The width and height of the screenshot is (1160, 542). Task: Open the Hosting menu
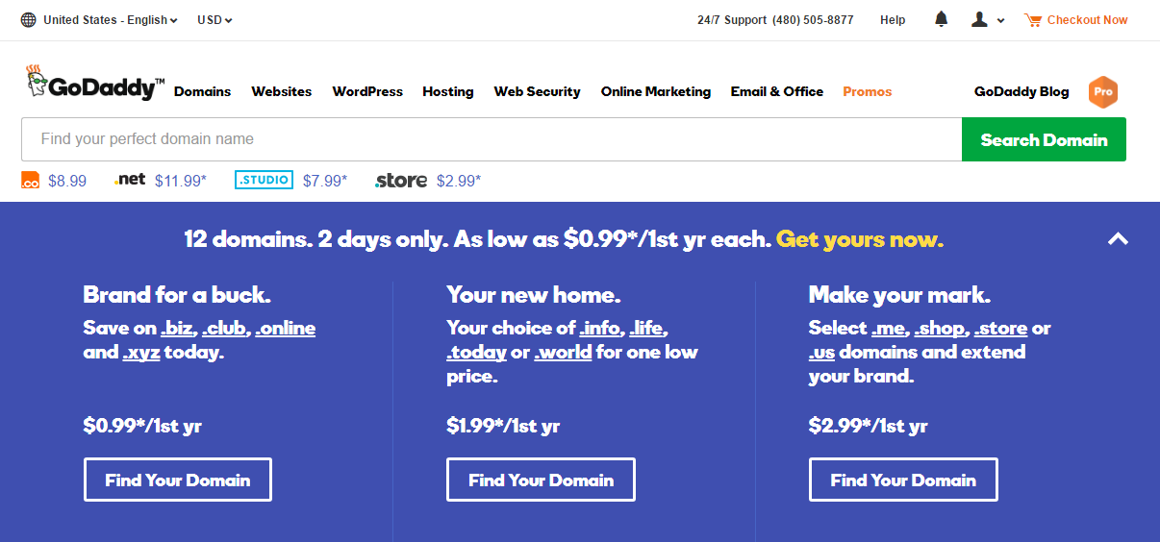pos(448,91)
